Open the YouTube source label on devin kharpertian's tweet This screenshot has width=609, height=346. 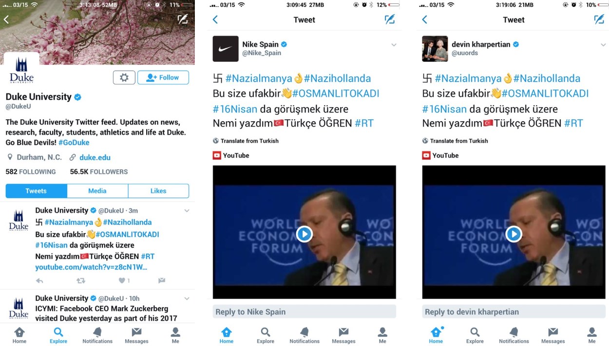440,156
